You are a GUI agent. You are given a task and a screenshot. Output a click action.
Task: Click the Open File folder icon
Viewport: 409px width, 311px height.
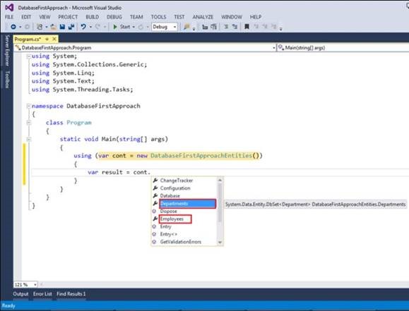pyautogui.click(x=53, y=27)
